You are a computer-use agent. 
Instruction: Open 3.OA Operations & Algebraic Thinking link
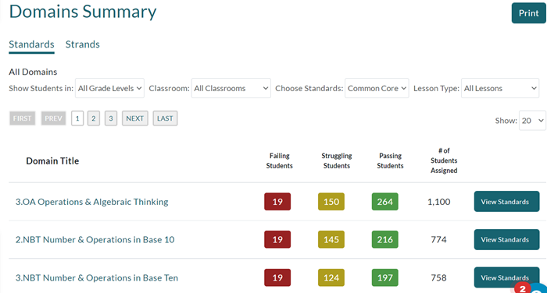(91, 202)
